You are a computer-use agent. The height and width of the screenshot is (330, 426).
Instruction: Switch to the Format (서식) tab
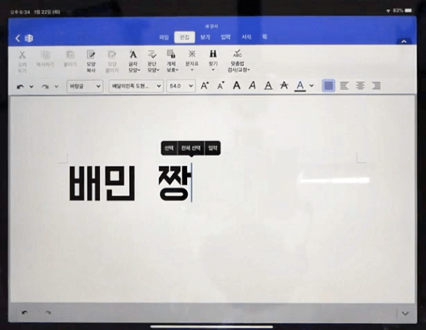(x=246, y=37)
